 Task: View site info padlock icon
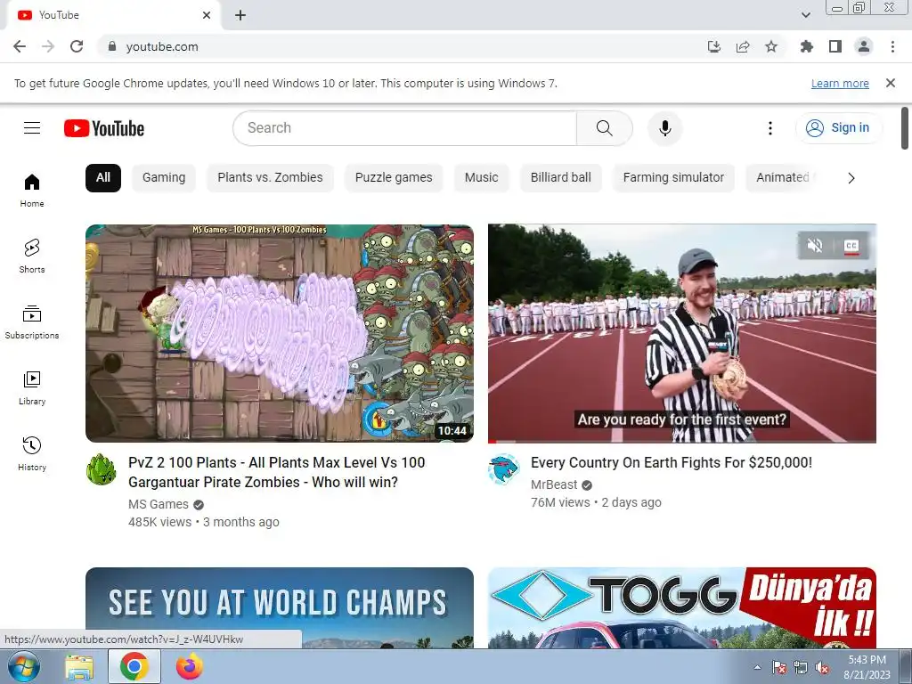[112, 46]
